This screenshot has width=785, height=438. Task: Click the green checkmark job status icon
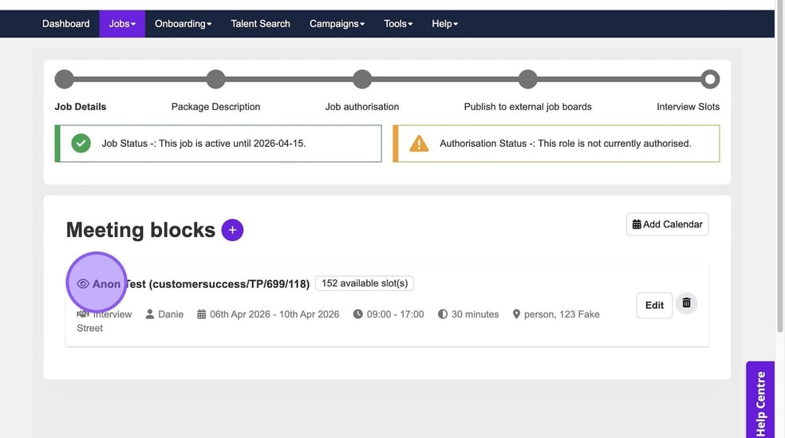(81, 144)
